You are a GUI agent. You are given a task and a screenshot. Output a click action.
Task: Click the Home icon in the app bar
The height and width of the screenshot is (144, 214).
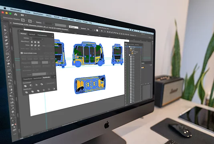[16, 14]
